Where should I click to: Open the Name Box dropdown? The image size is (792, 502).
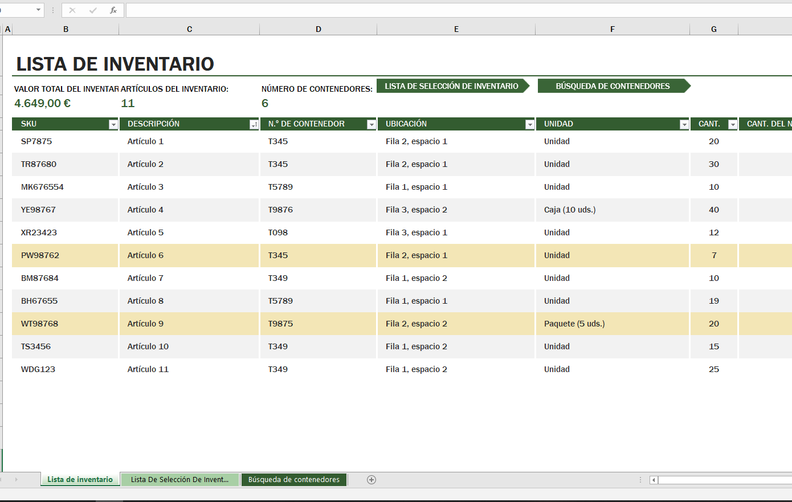coord(39,10)
